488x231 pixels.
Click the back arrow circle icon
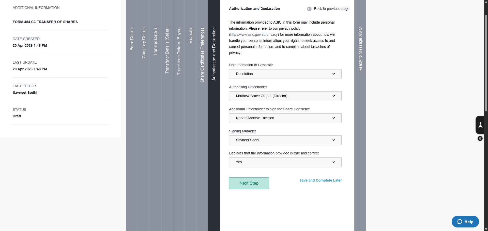[x=309, y=9]
